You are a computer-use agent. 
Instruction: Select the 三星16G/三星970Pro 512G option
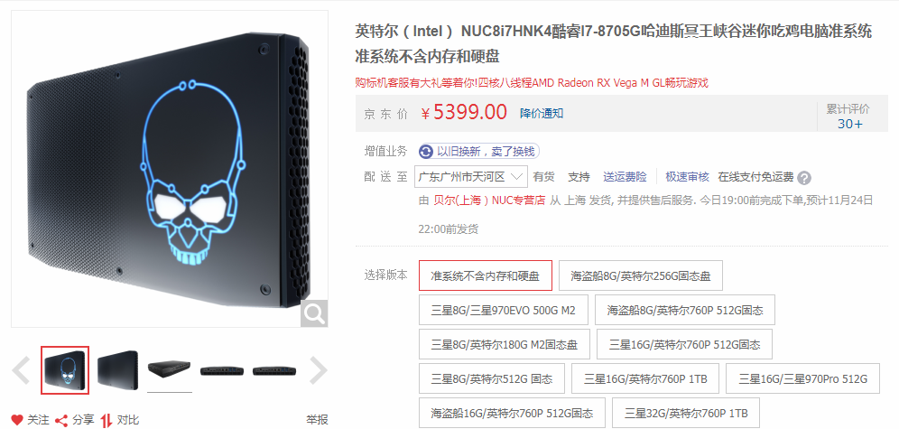click(x=802, y=378)
